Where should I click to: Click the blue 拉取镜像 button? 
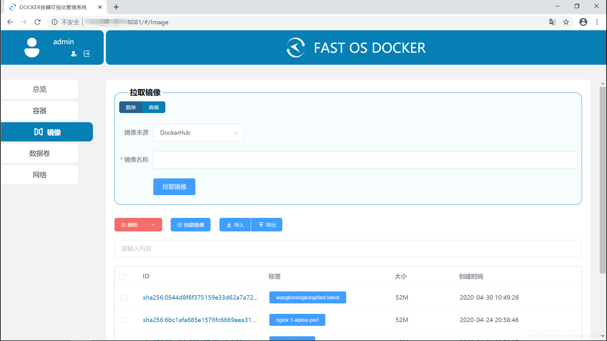pos(174,187)
